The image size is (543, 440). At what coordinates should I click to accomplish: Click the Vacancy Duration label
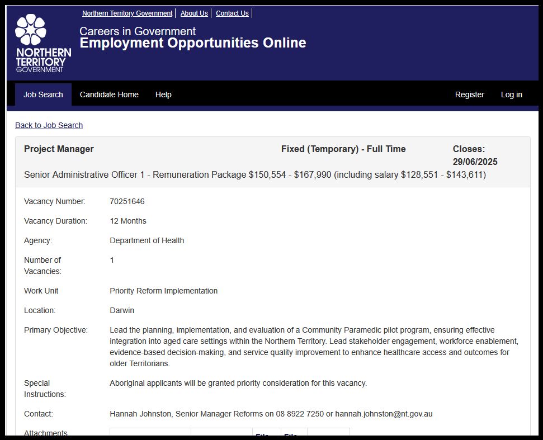[55, 221]
